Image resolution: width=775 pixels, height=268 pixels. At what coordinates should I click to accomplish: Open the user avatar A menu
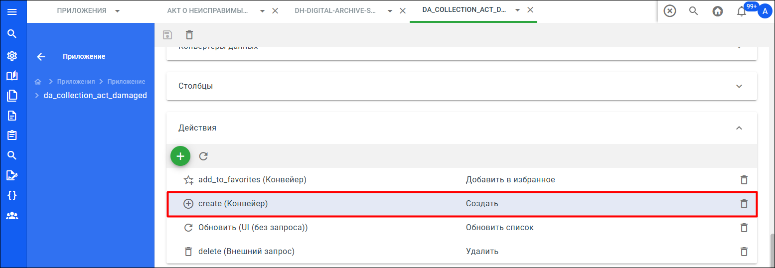click(765, 11)
